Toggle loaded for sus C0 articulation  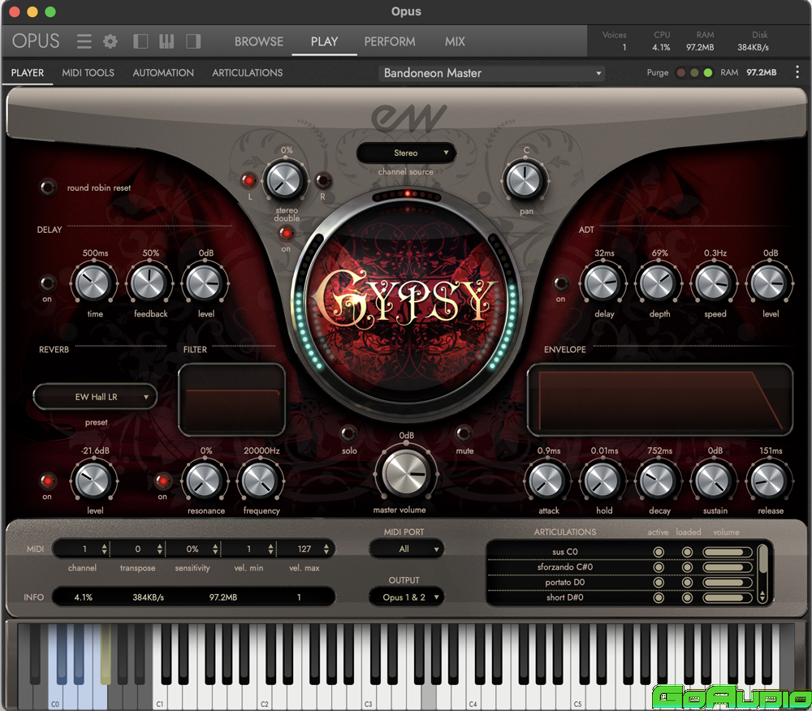click(x=687, y=552)
